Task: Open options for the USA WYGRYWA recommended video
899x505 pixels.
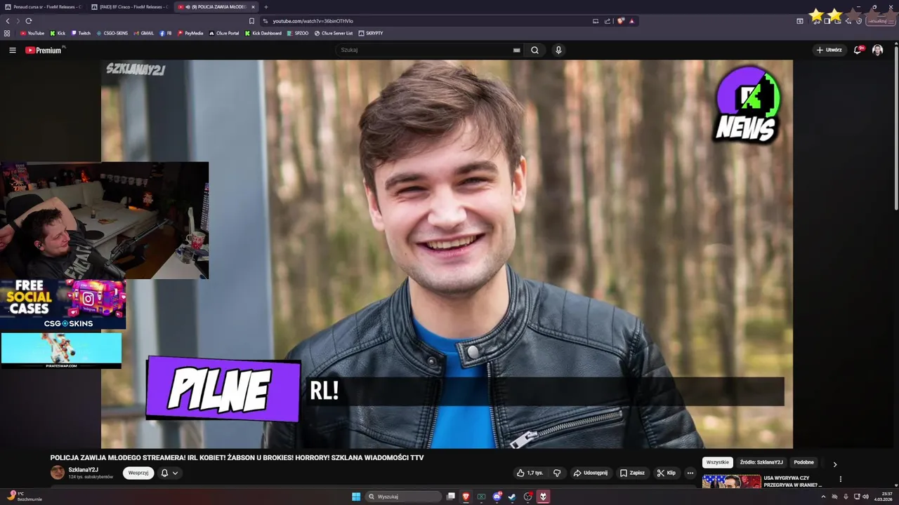Action: click(x=840, y=480)
